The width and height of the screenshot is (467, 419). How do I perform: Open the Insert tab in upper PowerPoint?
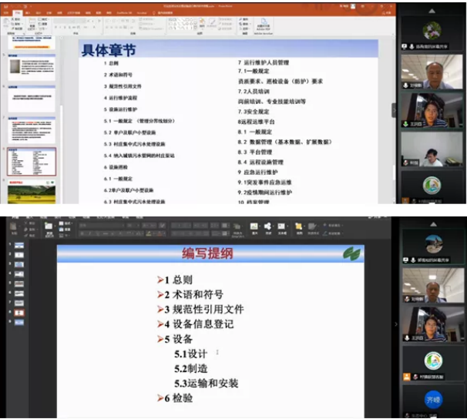click(x=28, y=13)
